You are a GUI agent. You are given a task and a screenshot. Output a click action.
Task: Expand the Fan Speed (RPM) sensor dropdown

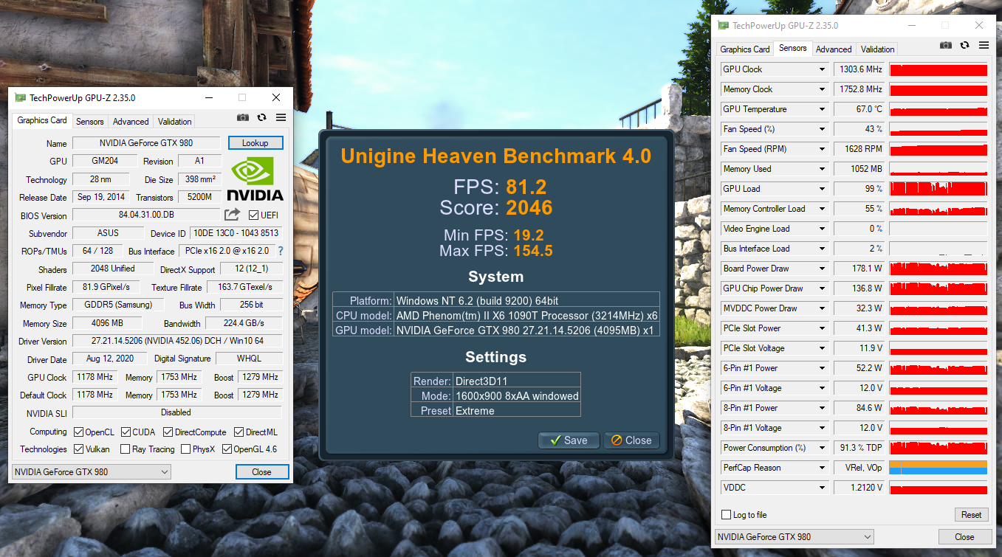point(822,149)
